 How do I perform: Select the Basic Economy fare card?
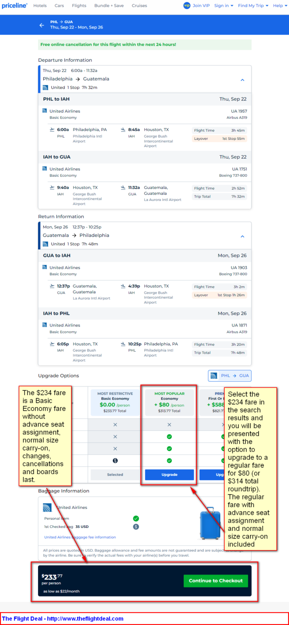[115, 402]
